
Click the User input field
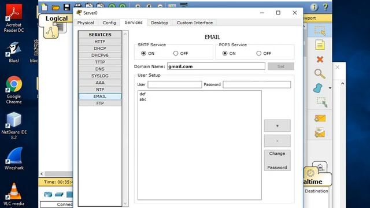[x=175, y=84]
